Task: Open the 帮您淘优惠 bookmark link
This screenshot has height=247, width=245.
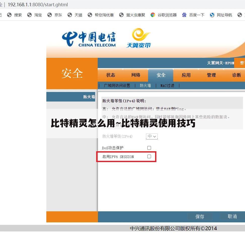Action: tap(104, 15)
